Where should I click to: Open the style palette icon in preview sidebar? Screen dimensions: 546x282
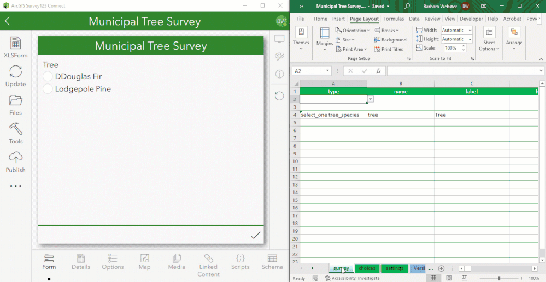(279, 56)
